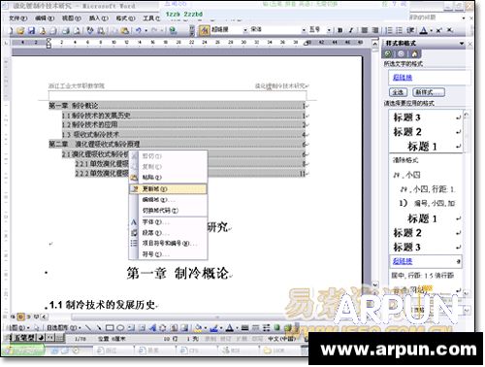This screenshot has width=485, height=367.
Task: Click the Undo arrow icon
Action: [x=139, y=30]
